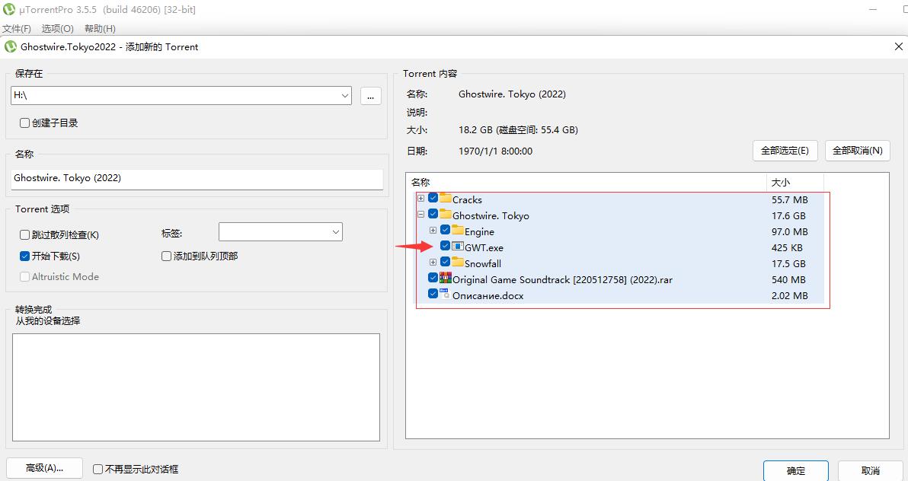Viewport: 908px width, 481px height.
Task: Click the ... browse folder button
Action: 370,96
